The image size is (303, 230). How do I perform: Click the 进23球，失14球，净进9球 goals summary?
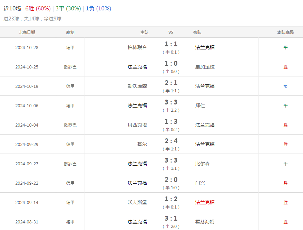[32, 19]
